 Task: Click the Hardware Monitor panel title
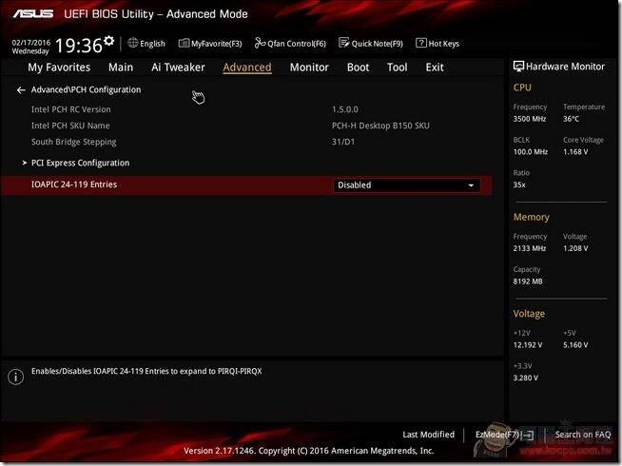pyautogui.click(x=565, y=67)
